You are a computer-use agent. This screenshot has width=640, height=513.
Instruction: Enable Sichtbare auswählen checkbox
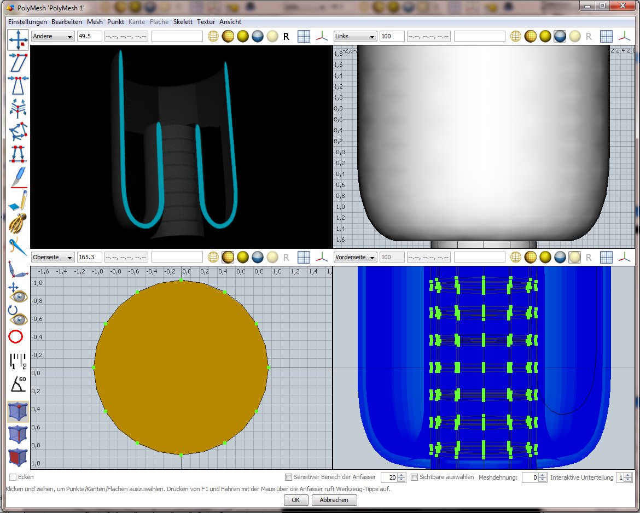tap(414, 477)
